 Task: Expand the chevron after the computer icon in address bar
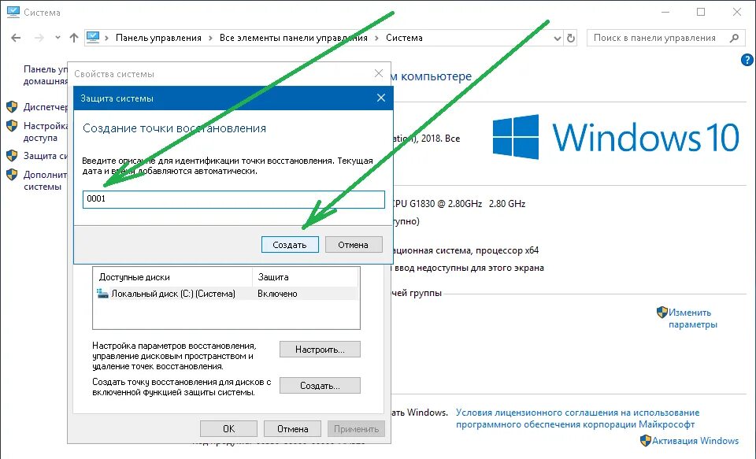coord(106,38)
